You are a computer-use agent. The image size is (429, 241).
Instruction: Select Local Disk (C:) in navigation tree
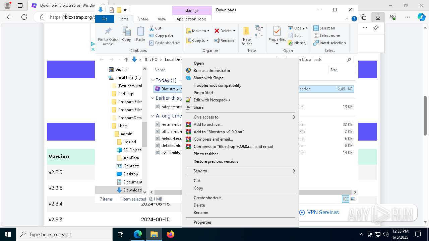click(x=128, y=78)
